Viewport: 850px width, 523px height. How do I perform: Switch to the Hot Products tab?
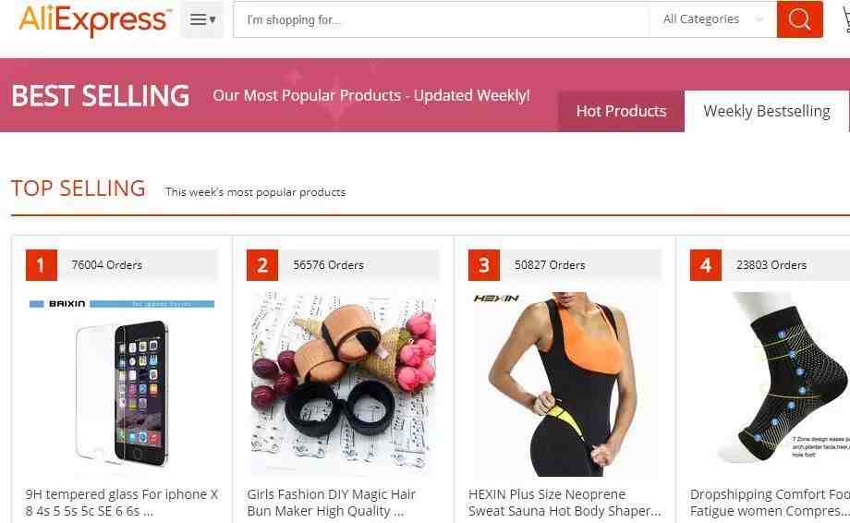pyautogui.click(x=621, y=111)
